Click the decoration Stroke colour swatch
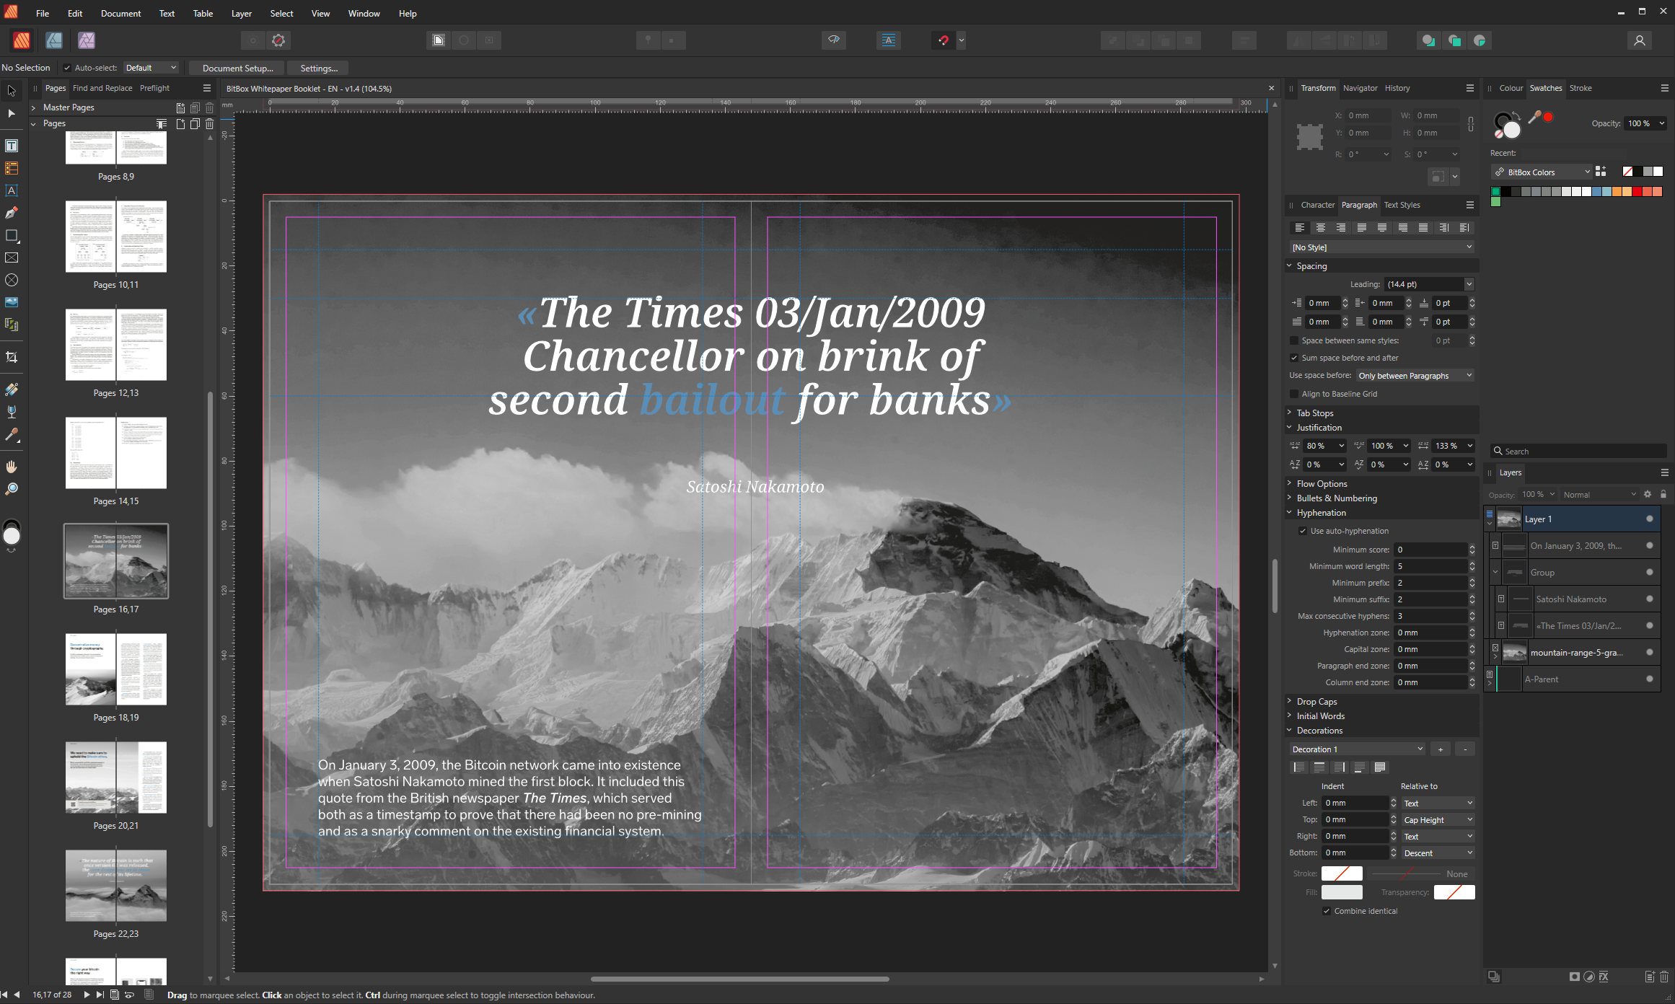The width and height of the screenshot is (1675, 1004). 1342,873
